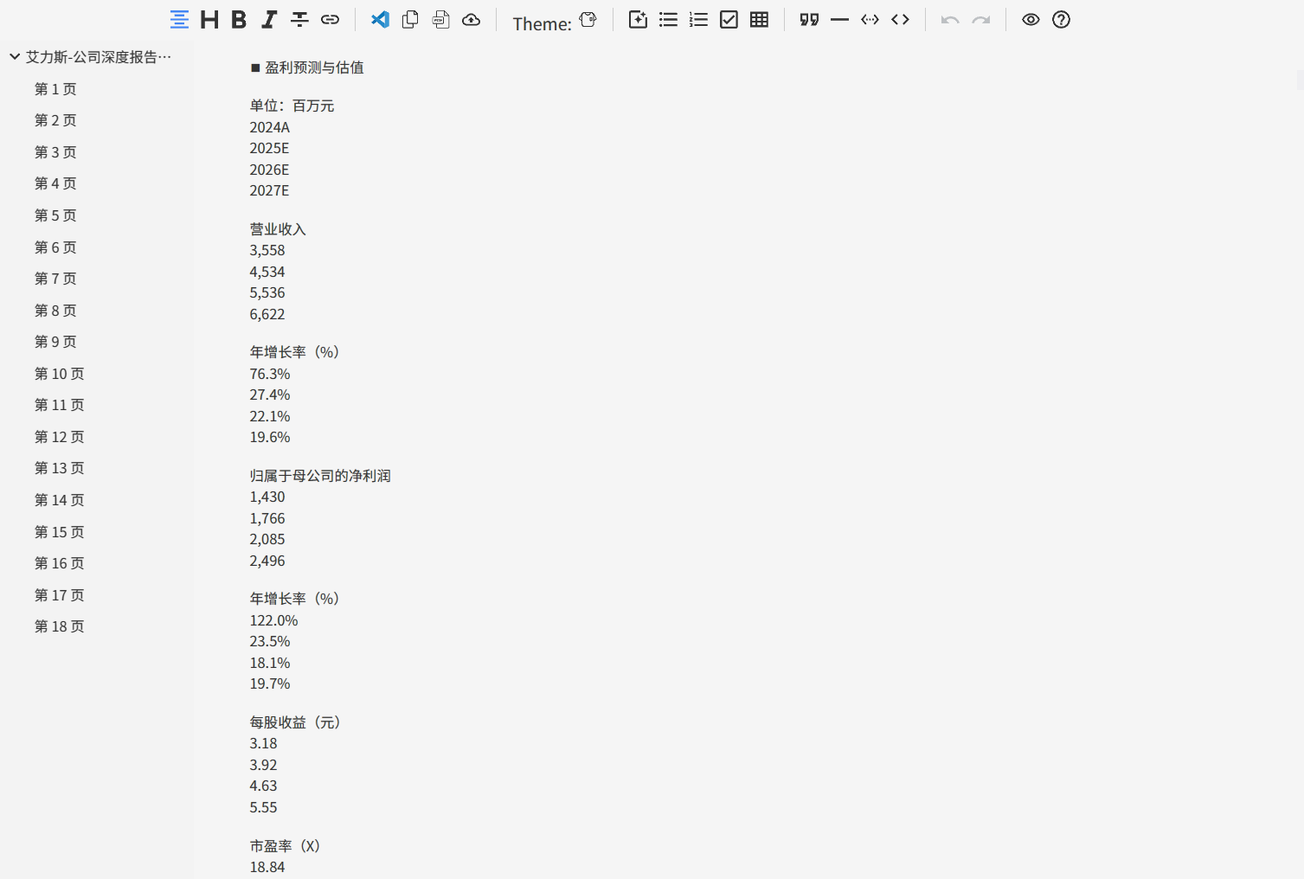Click the AI sparkle insert icon
Viewport: 1304px width, 879px height.
[638, 20]
